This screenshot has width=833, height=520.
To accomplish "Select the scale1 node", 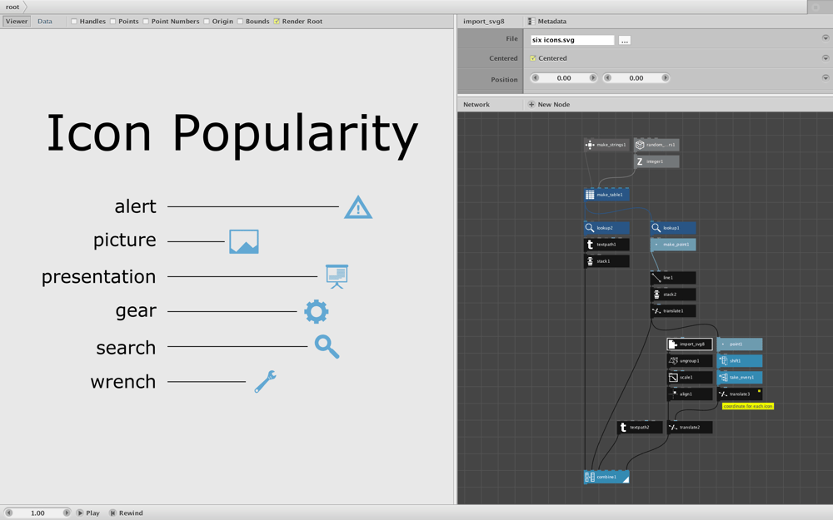I will tap(690, 377).
